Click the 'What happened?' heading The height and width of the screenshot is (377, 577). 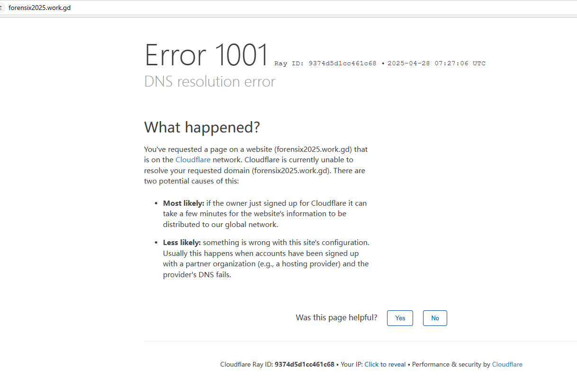(x=202, y=127)
